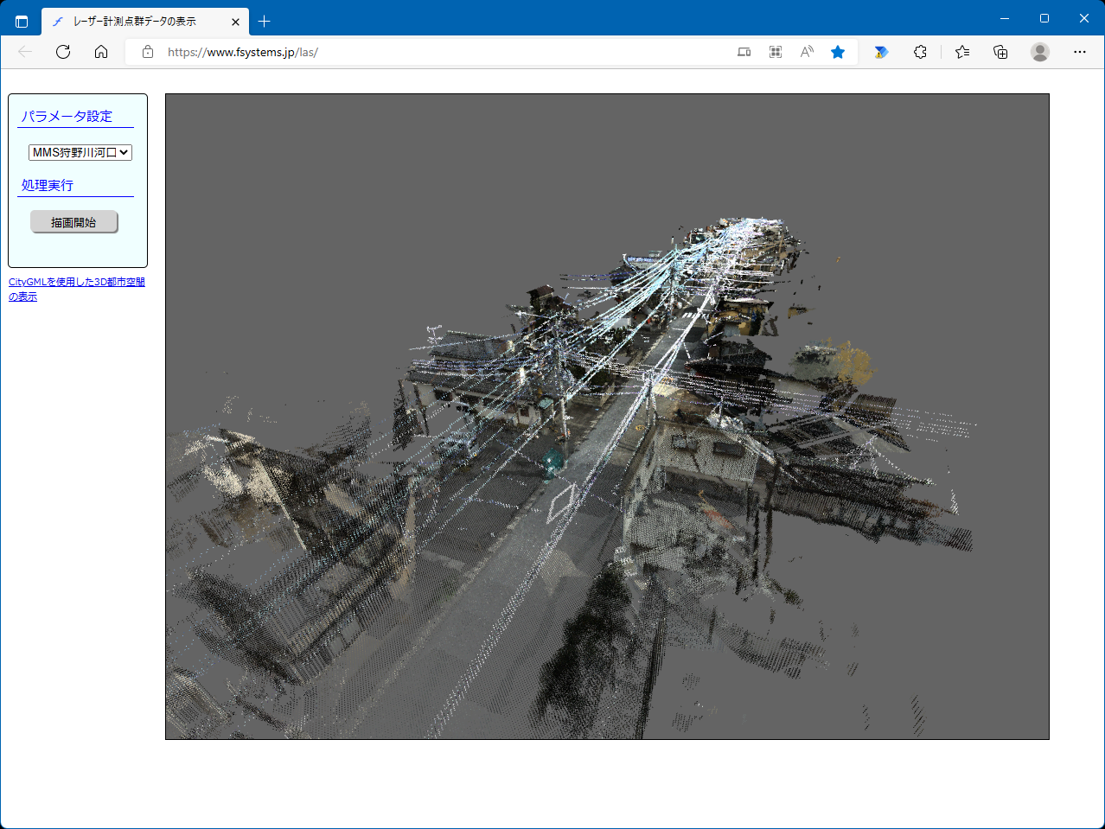Click on the 3D point cloud canvas
The image size is (1105, 829).
(x=607, y=416)
